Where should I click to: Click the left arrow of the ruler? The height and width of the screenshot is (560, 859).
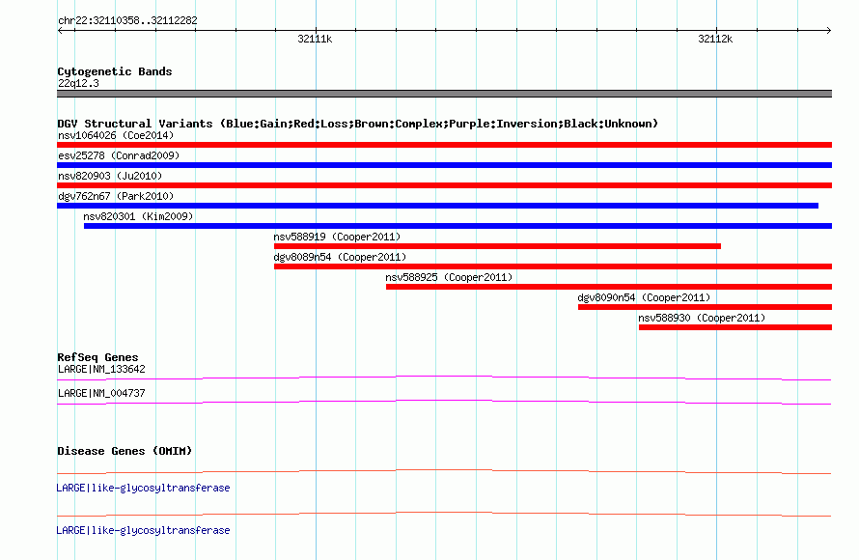click(x=60, y=31)
